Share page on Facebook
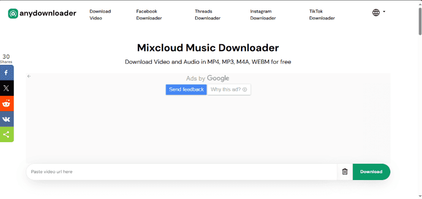422x199 pixels. click(x=6, y=73)
